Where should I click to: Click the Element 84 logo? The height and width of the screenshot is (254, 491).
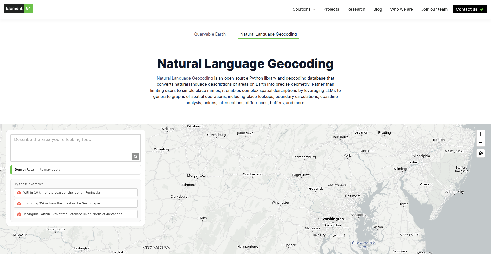[18, 8]
